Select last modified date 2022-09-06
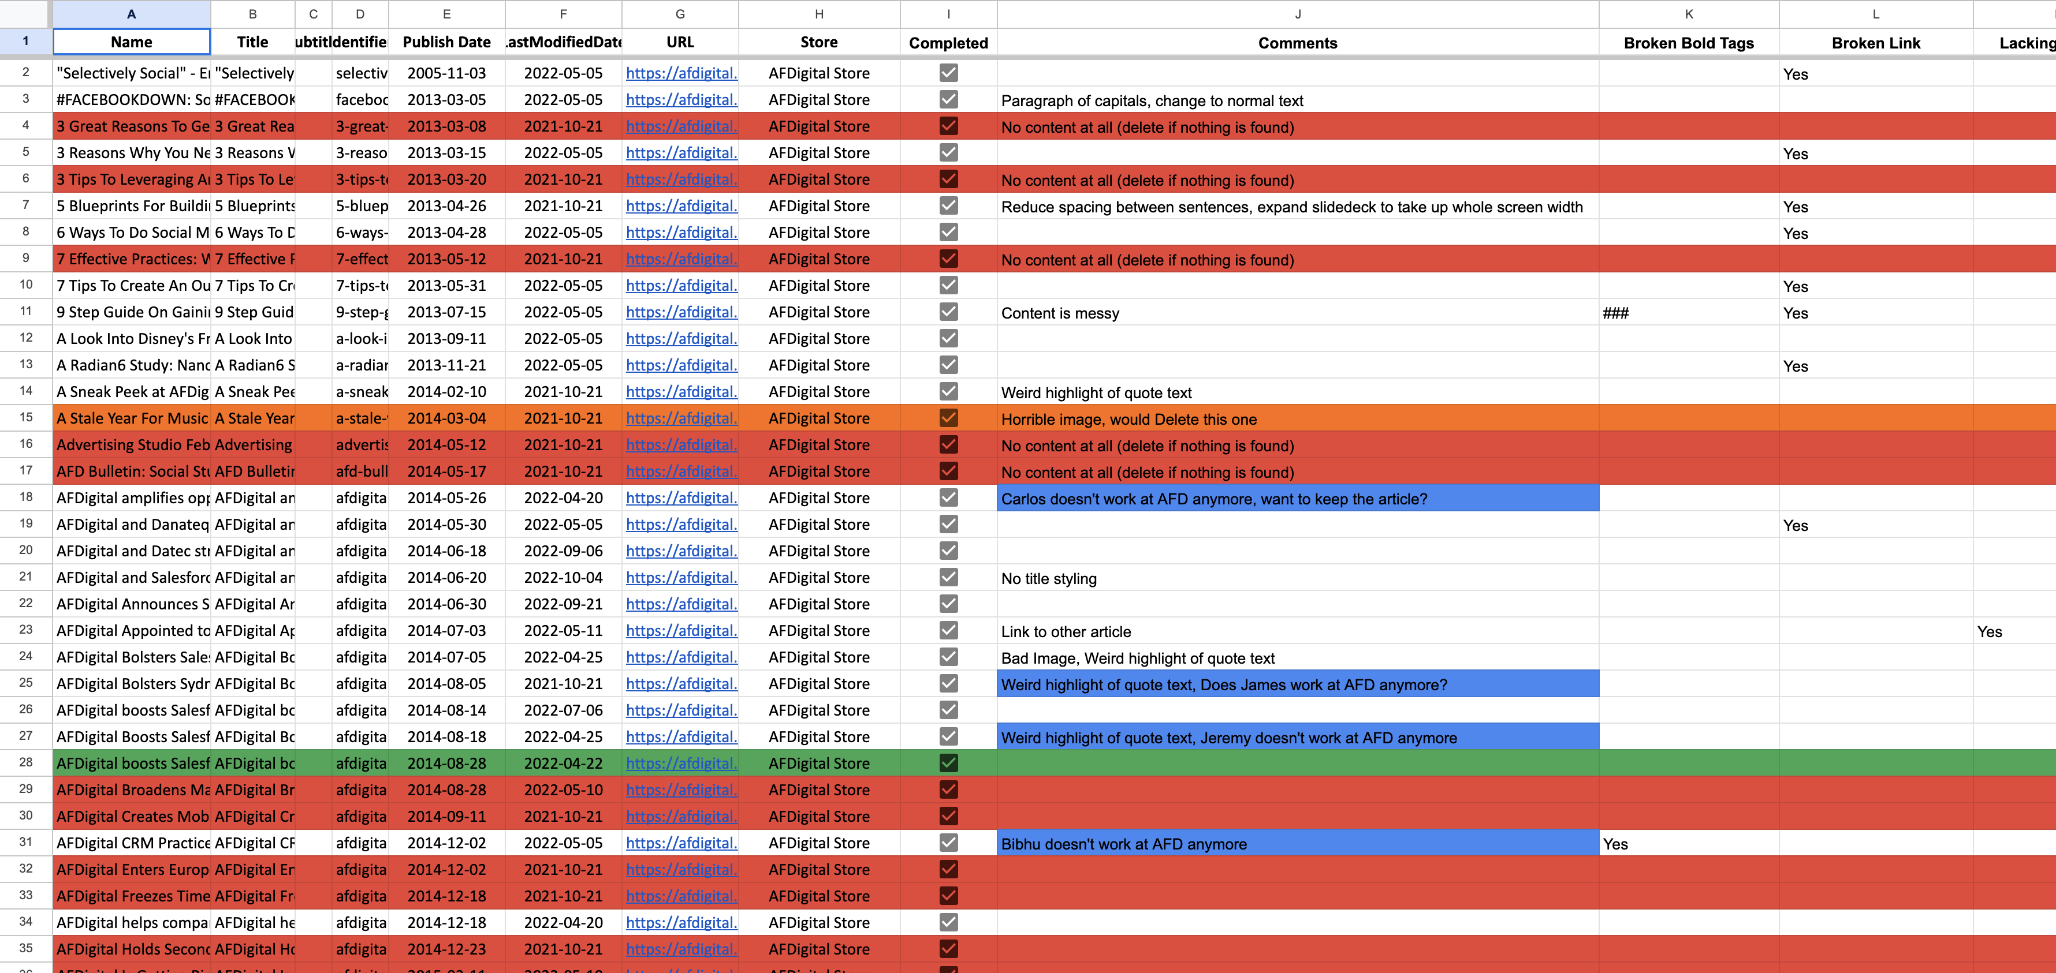Image resolution: width=2056 pixels, height=973 pixels. click(563, 551)
